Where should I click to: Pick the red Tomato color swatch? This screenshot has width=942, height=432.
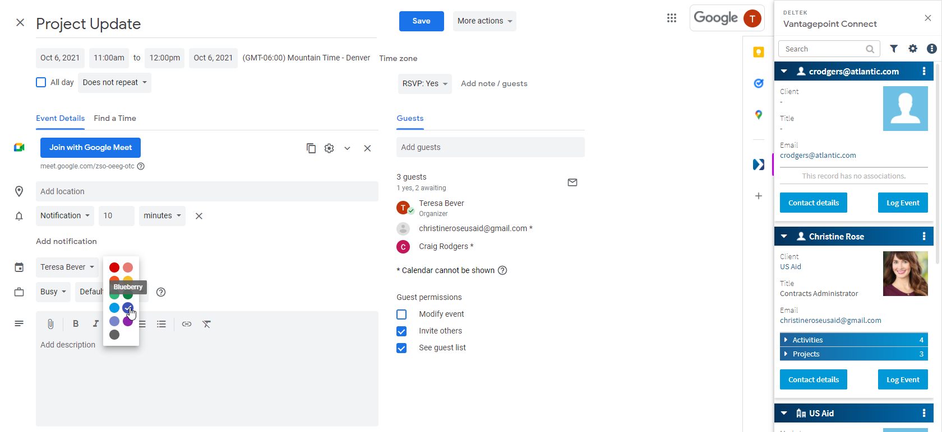114,267
